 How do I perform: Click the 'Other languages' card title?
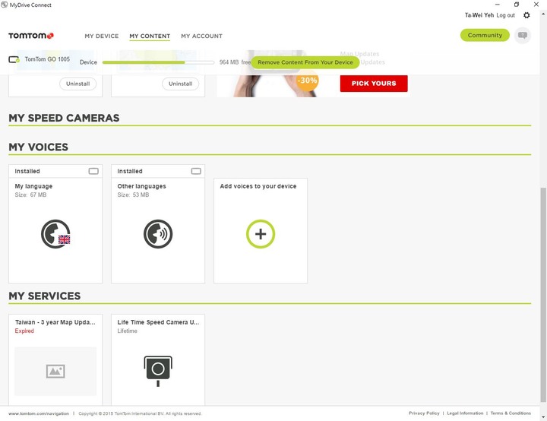point(141,186)
